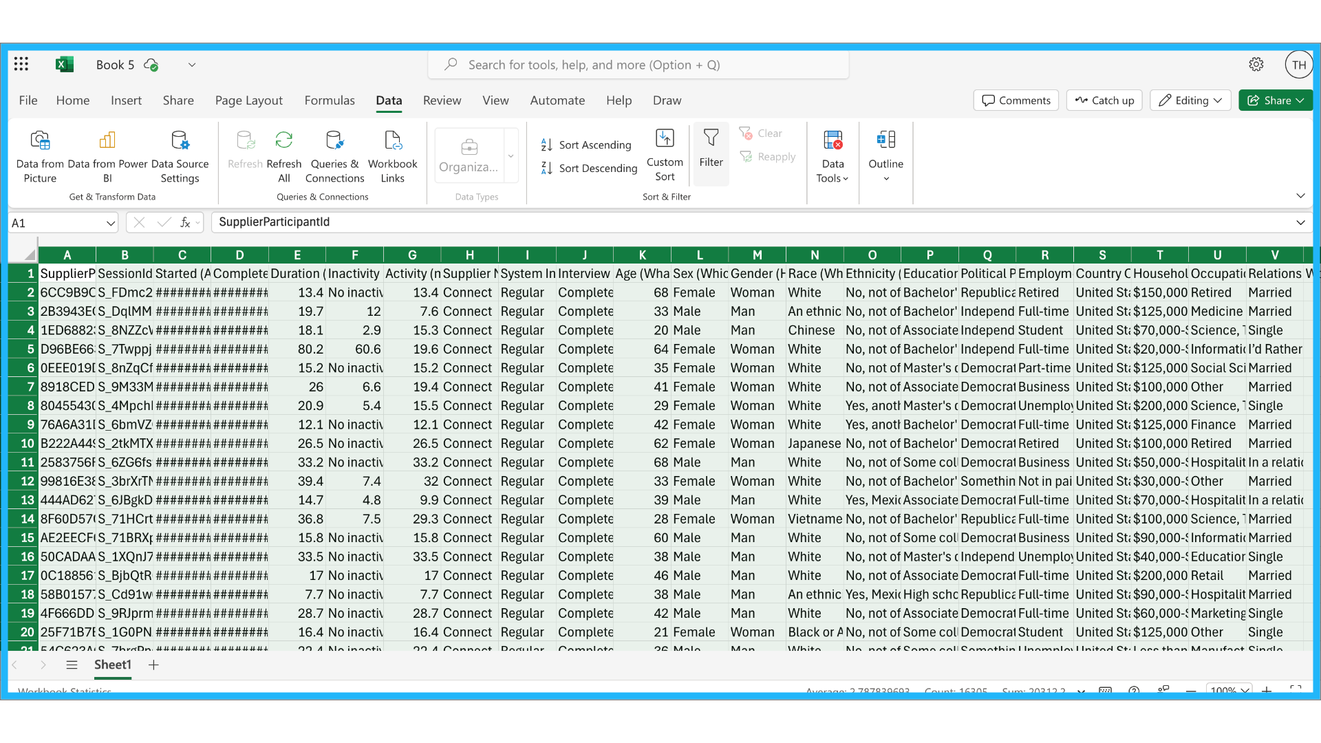Open the Name Box dropdown arrow
The height and width of the screenshot is (743, 1321).
tap(110, 223)
